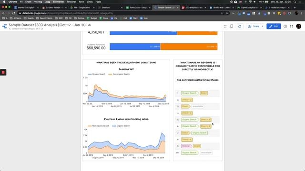Open Data Studio fullscreen presentation mode
Image resolution: width=305 pixels, height=171 pixels.
click(225, 27)
